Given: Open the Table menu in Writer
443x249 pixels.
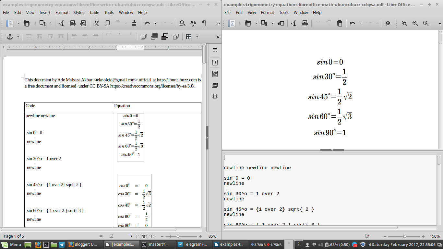Looking at the screenshot, I should (94, 12).
